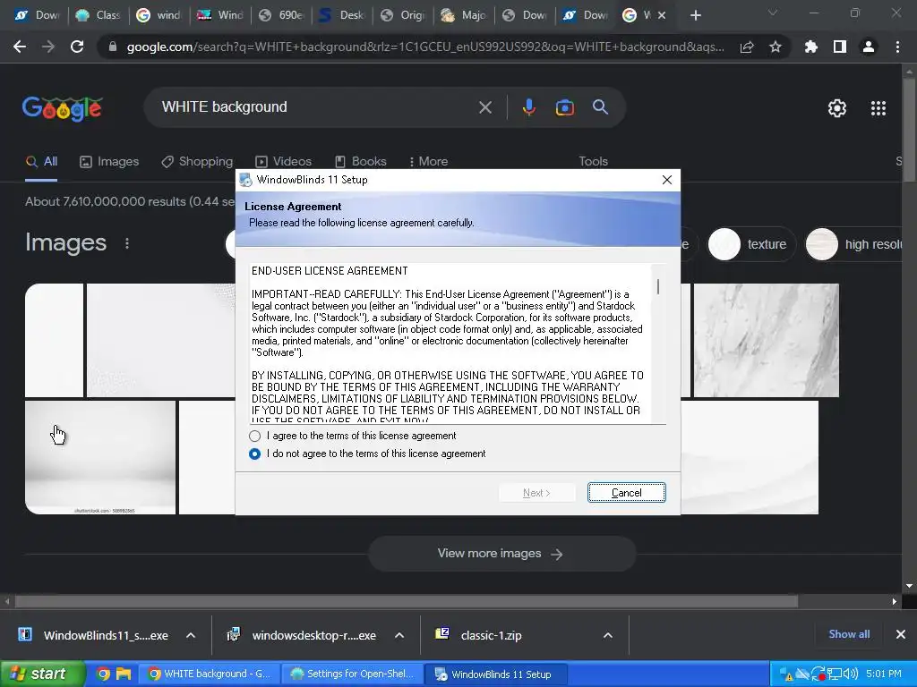917x687 pixels.
Task: Close the WindowBlinds 11 Setup dialog
Action: [666, 180]
